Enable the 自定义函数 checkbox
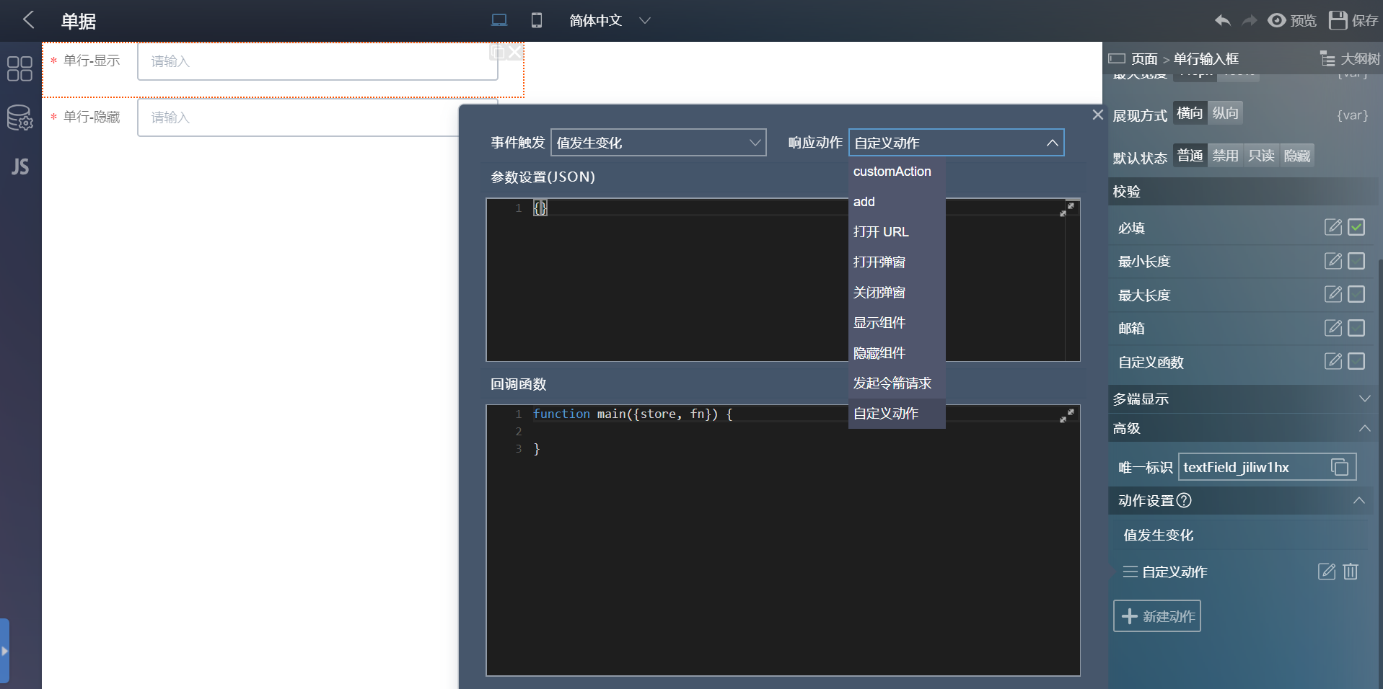 (1356, 361)
